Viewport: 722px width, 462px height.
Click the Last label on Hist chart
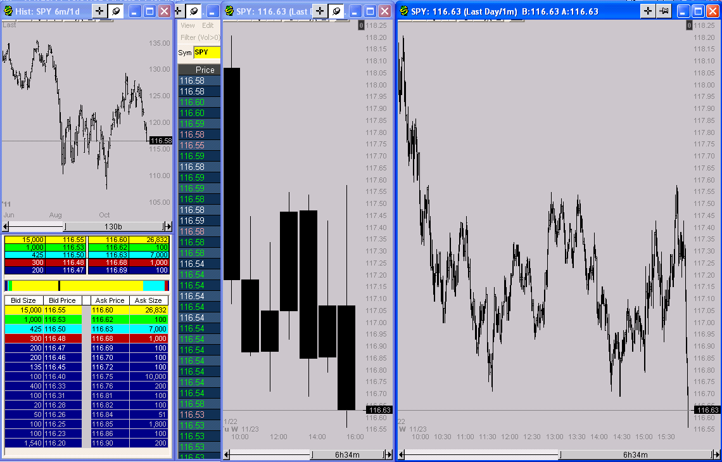9,25
